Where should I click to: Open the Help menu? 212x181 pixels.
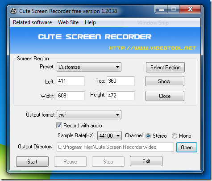[x=90, y=22]
